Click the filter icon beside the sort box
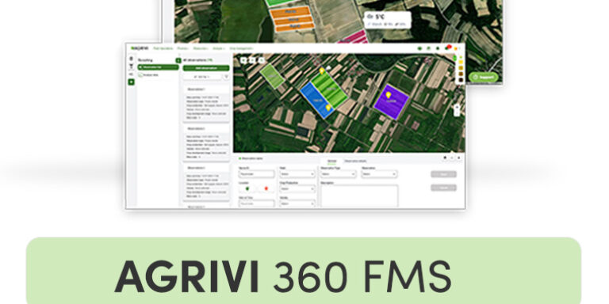This screenshot has width=609, height=304. pyautogui.click(x=226, y=77)
